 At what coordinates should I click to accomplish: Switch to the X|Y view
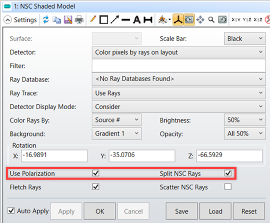click(x=236, y=20)
